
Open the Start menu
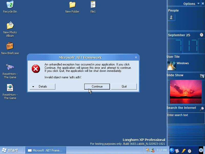coord(10,150)
